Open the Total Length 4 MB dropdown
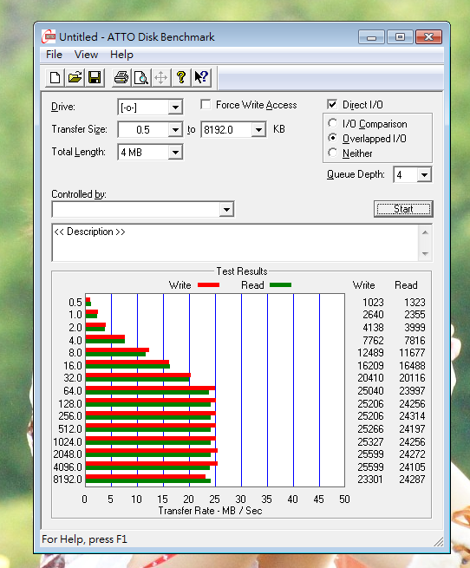 coord(175,152)
